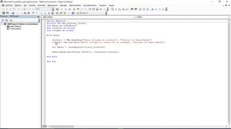Open the Depuración menu
This screenshot has width=231, height=129.
pyautogui.click(x=53, y=5)
